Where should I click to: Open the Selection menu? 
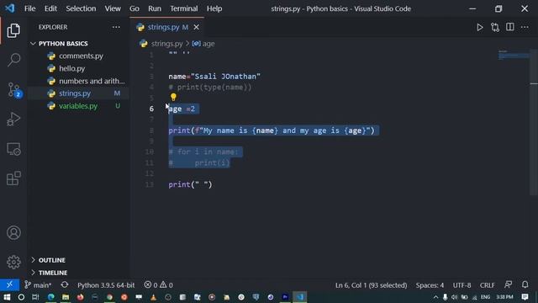point(81,8)
